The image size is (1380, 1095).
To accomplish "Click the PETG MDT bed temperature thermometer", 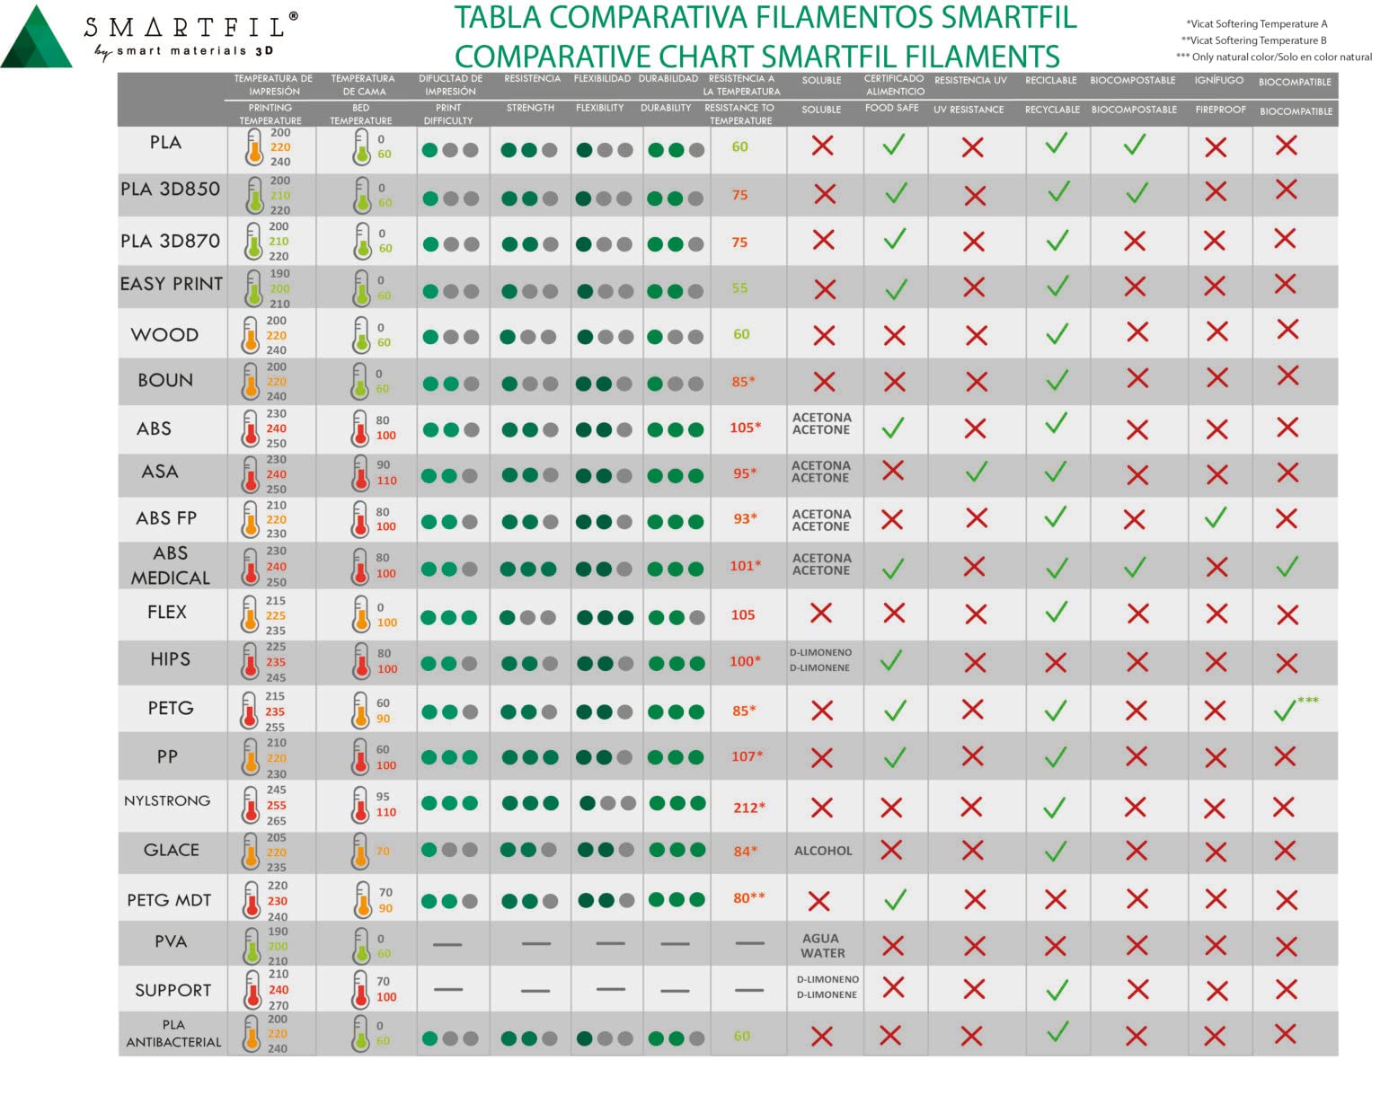I will point(361,899).
